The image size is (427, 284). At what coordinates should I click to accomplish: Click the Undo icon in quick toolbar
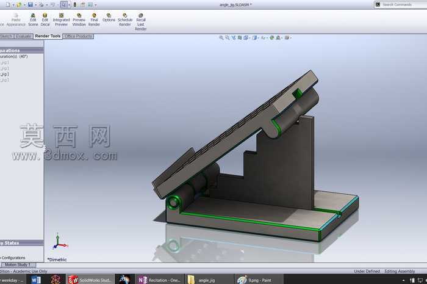[52, 5]
